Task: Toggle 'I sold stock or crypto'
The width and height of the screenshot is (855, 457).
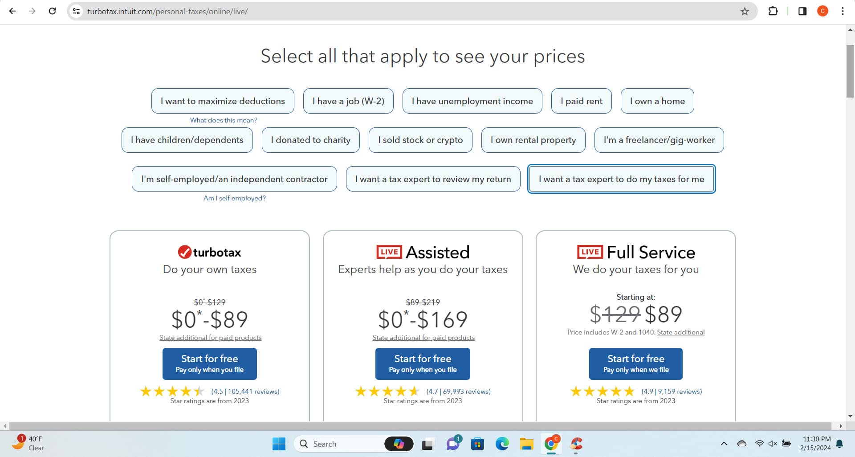Action: [x=420, y=140]
